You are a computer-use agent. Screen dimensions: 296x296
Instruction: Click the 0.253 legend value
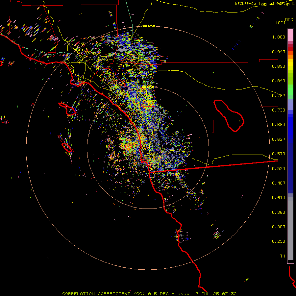(x=279, y=241)
